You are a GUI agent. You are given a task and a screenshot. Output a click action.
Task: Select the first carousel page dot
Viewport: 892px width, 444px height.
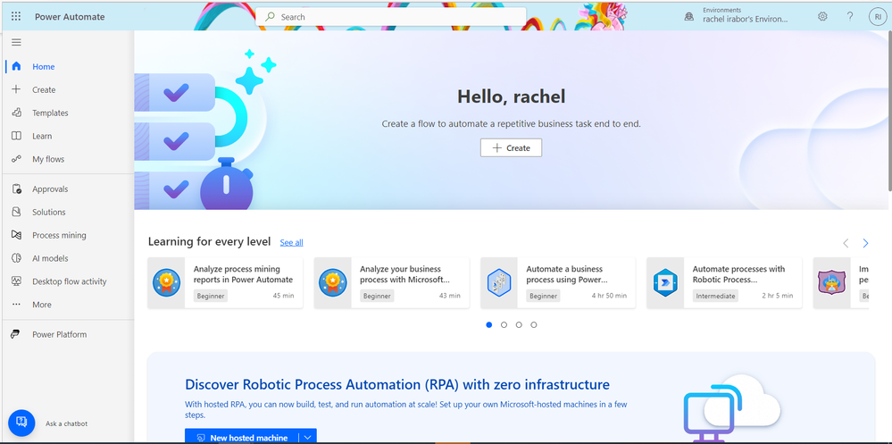[x=489, y=324]
